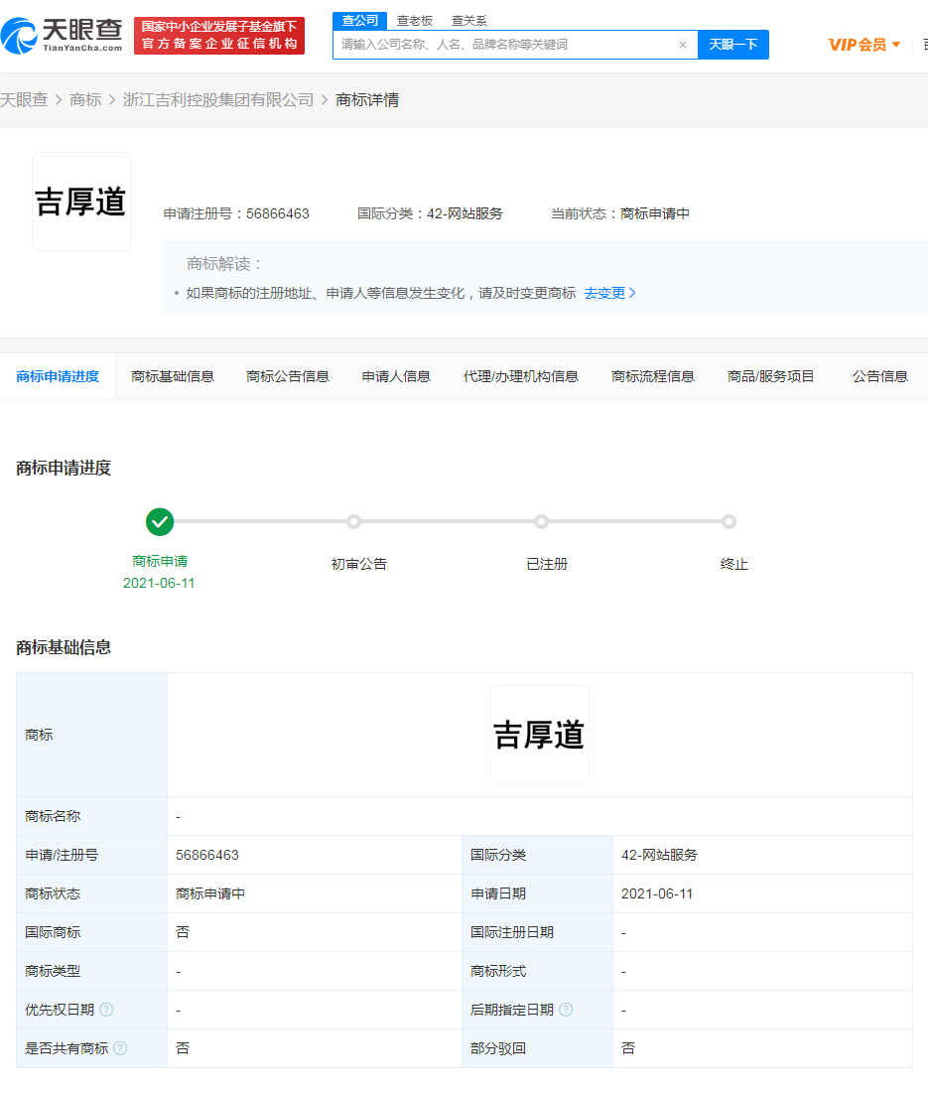Click the 天眼一下 search button
Screen dimensions: 928x1095
733,45
